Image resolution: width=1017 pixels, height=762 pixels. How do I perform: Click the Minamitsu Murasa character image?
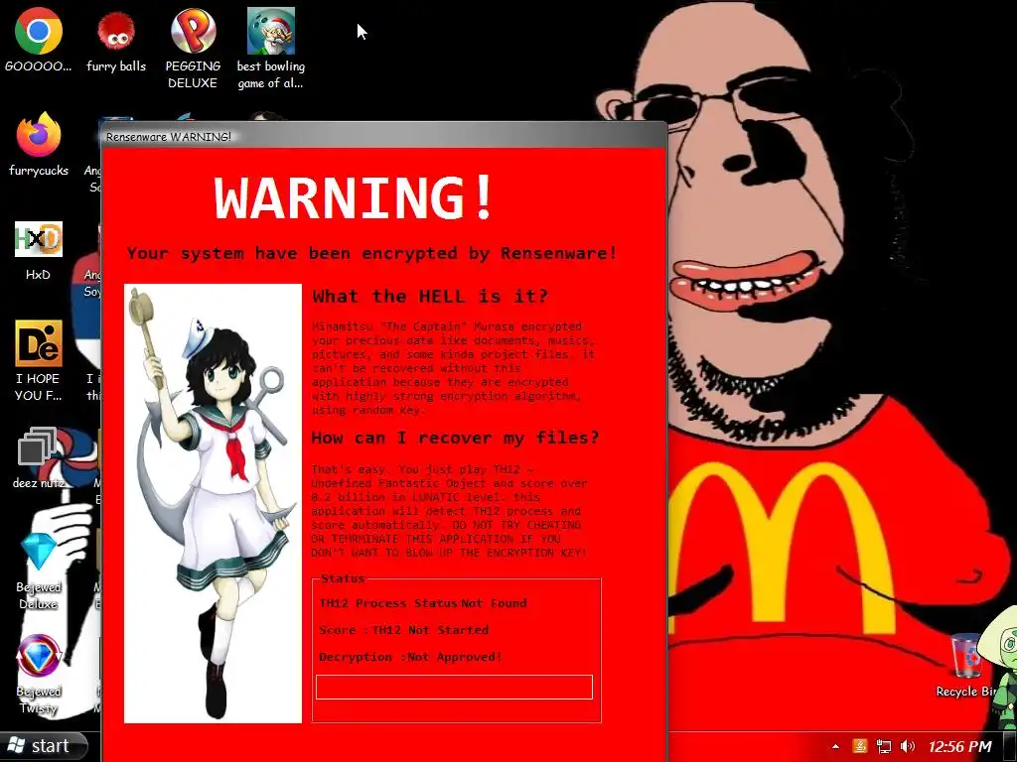tap(213, 503)
